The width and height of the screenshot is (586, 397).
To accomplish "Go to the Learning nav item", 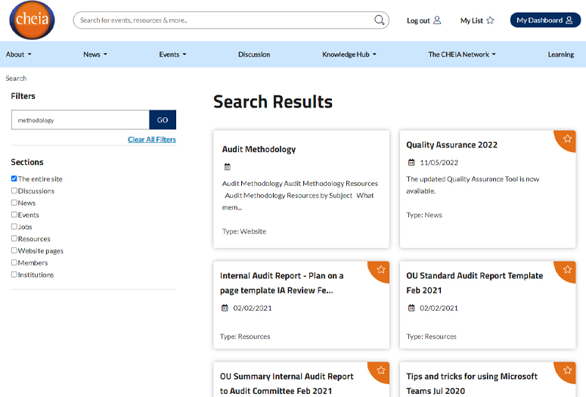I will tap(560, 54).
